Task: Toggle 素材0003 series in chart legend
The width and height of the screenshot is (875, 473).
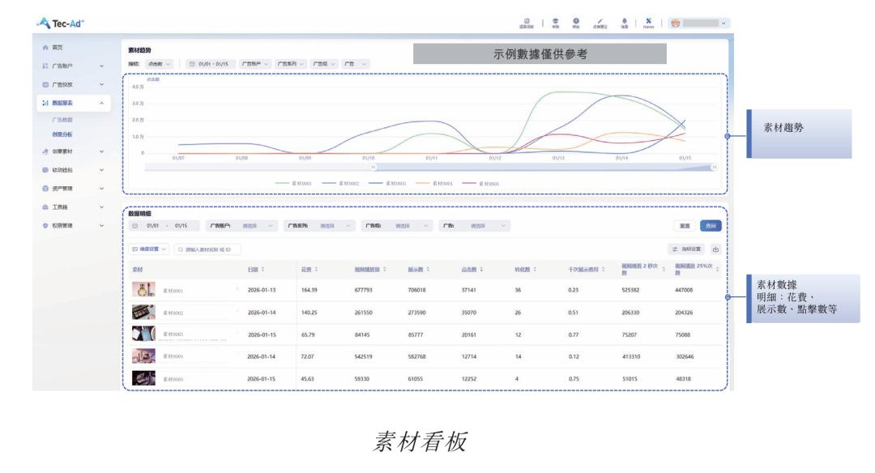Action: coord(392,184)
